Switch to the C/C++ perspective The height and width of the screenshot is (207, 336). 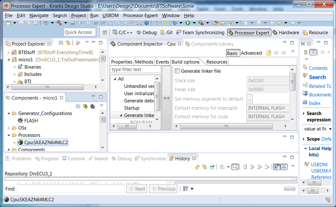[122, 33]
